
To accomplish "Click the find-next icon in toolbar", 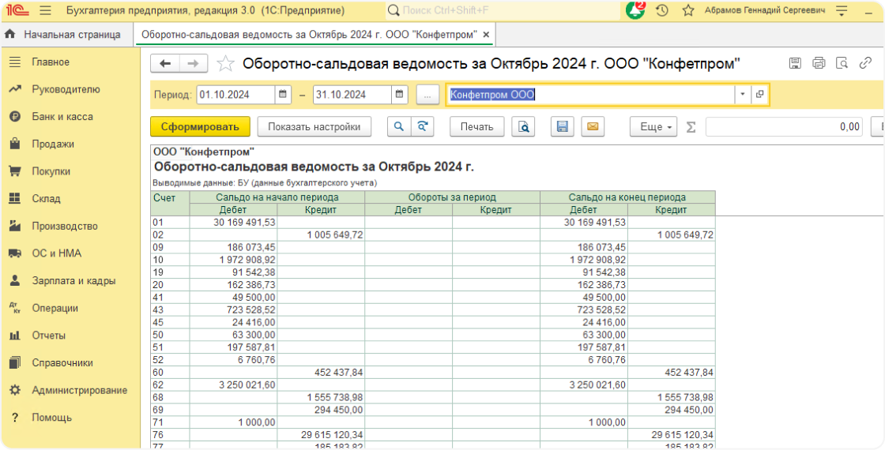I will 422,127.
